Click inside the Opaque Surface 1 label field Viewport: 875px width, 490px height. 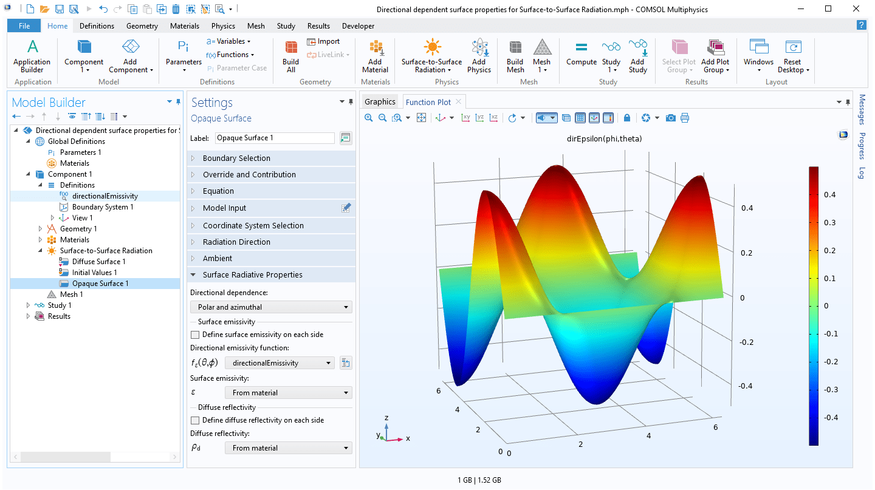point(274,138)
